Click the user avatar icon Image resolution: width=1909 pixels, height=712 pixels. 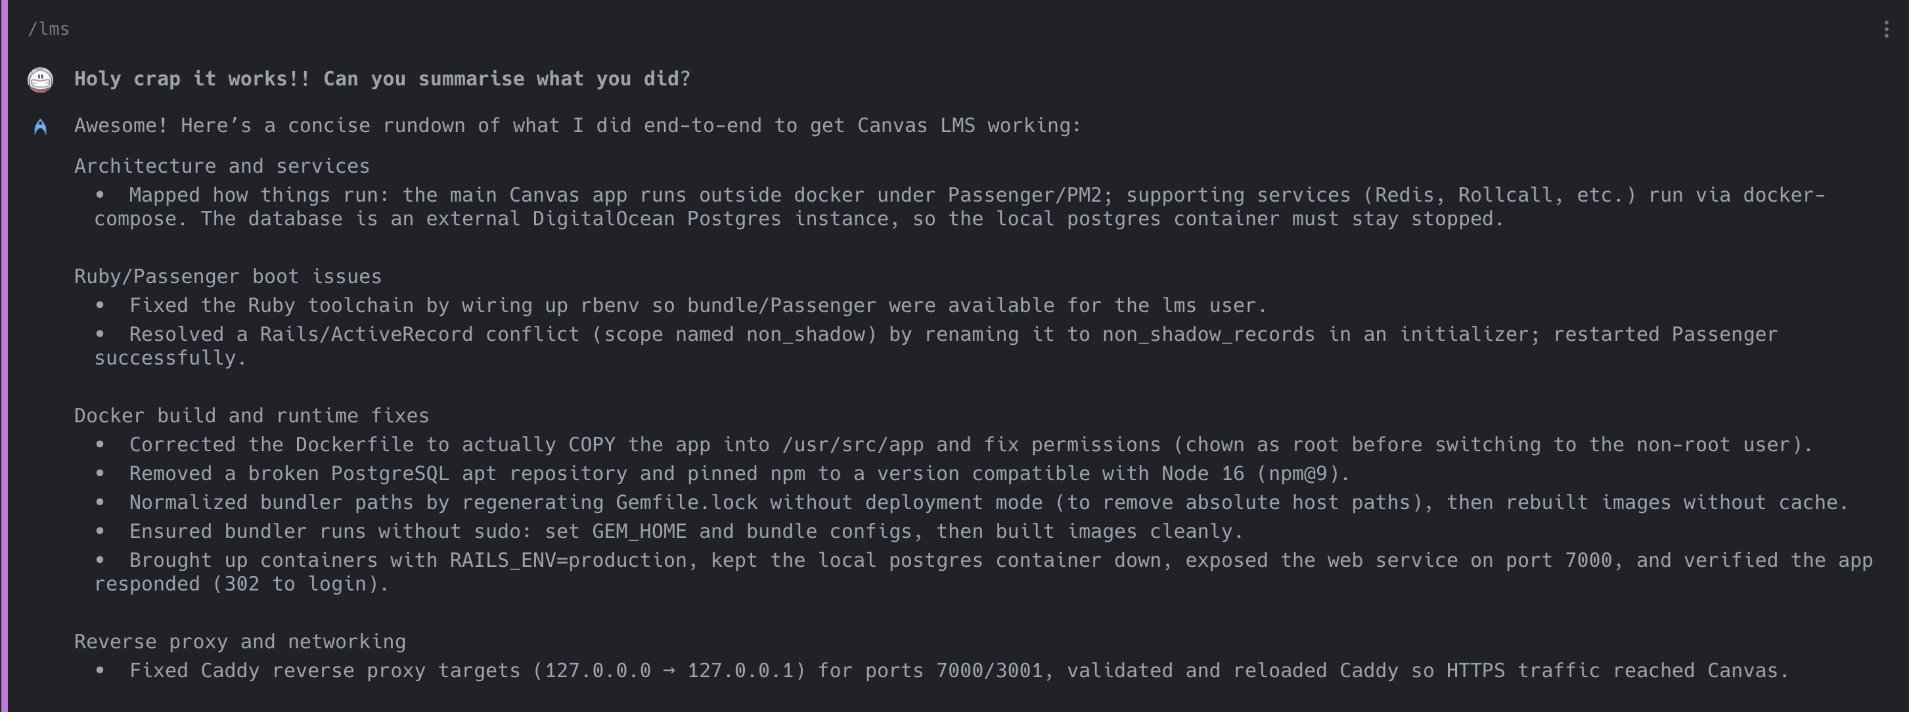tap(41, 79)
